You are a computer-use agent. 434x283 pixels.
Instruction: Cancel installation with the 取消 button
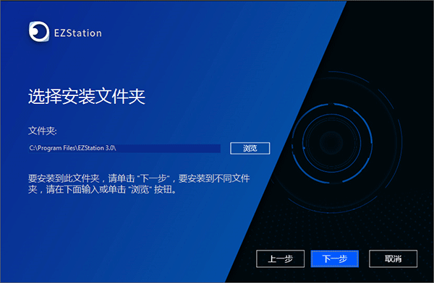tap(393, 258)
